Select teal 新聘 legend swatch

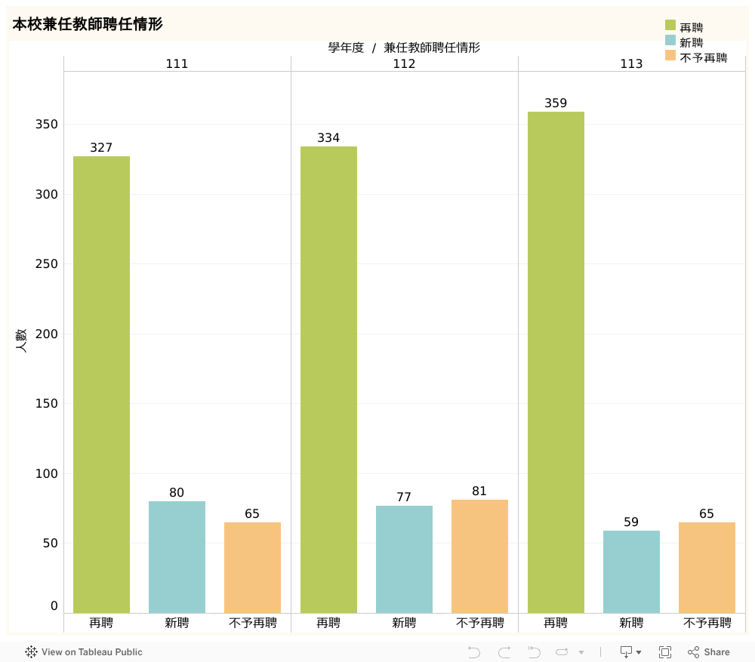click(x=670, y=41)
